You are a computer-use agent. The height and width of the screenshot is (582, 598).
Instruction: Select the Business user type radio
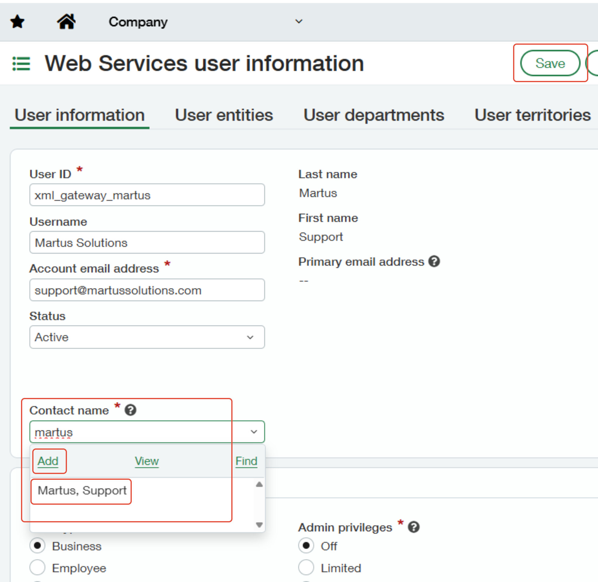tap(38, 546)
